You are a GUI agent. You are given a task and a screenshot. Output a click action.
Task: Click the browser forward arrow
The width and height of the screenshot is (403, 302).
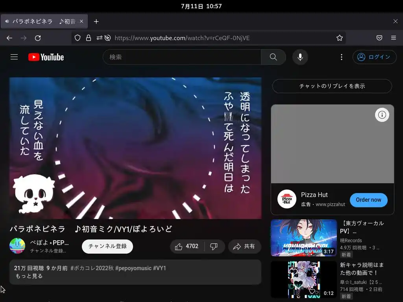coord(24,38)
